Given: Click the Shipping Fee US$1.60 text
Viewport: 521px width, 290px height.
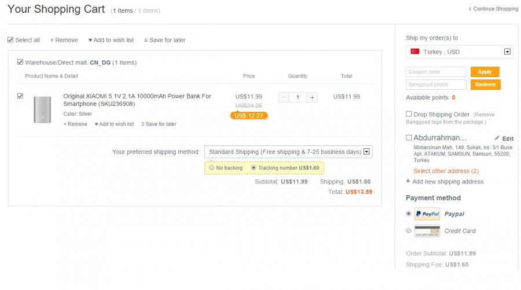Looking at the screenshot, I should coord(437,265).
